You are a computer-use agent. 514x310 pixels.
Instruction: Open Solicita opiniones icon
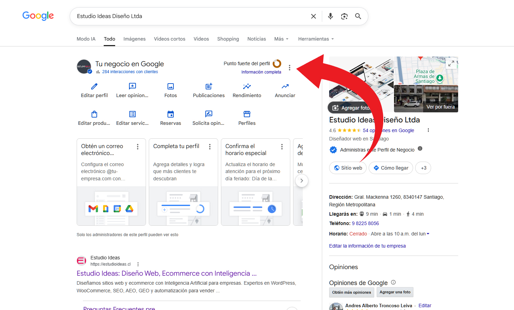(209, 114)
